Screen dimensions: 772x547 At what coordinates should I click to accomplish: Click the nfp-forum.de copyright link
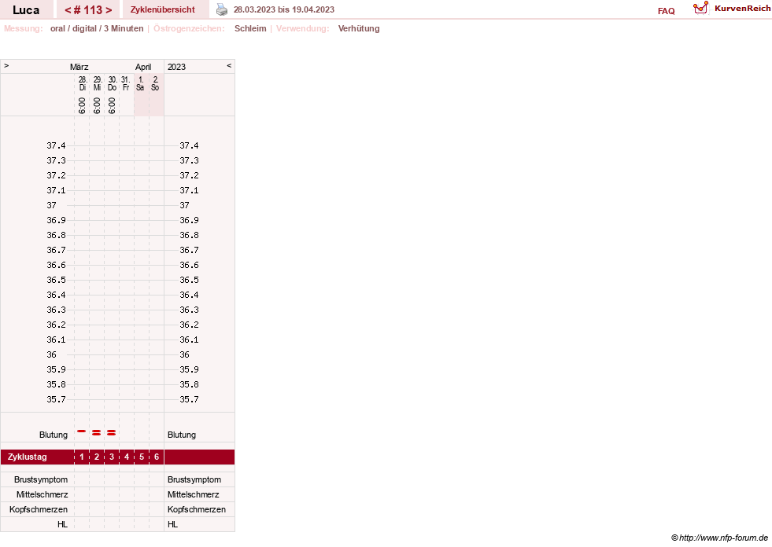(719, 538)
